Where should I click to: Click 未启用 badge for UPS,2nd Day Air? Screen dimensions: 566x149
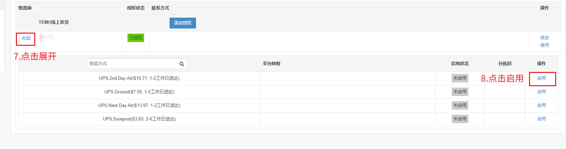click(460, 78)
